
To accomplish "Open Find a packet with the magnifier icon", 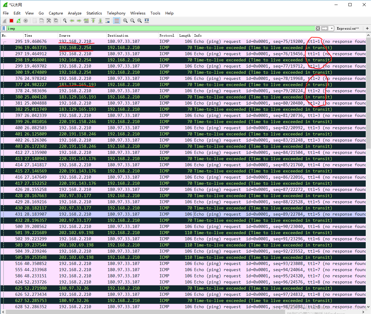I will point(65,21).
